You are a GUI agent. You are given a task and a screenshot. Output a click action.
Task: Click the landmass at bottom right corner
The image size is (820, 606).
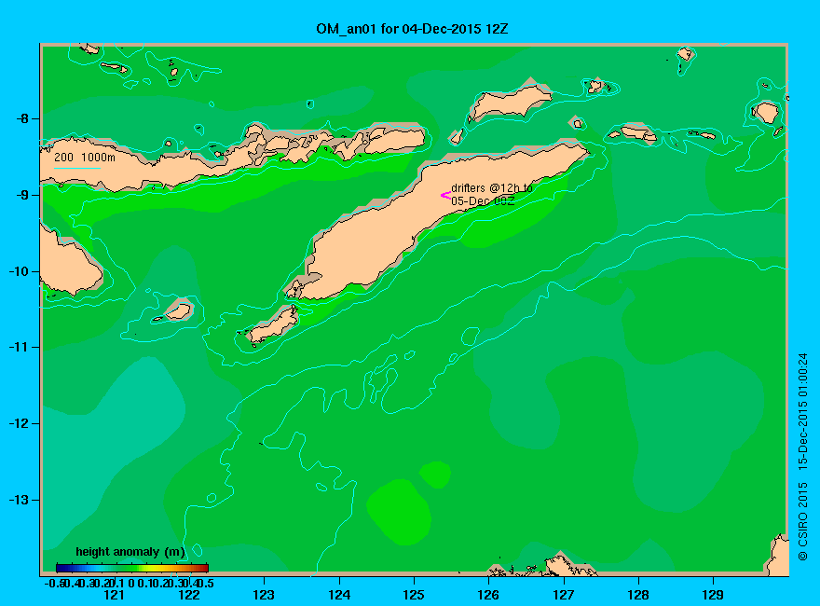point(778,557)
